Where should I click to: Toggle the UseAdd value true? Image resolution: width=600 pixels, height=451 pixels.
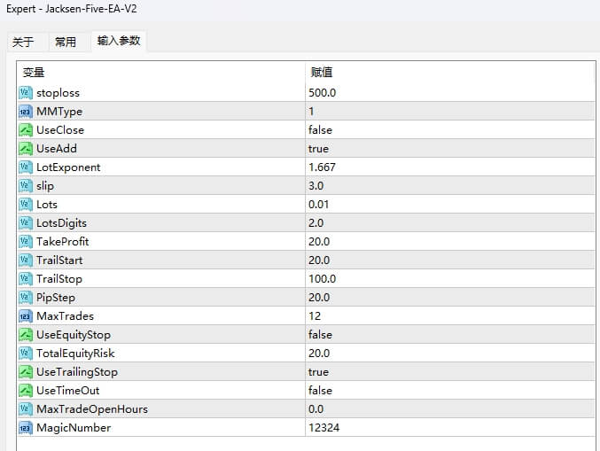[319, 149]
